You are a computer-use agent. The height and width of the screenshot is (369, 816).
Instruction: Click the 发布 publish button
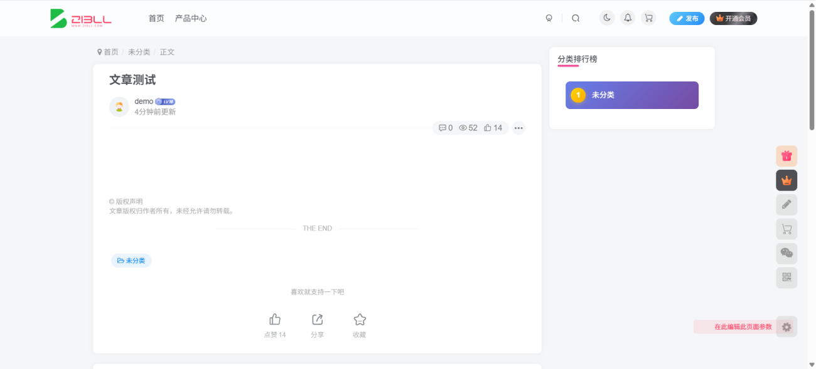(x=687, y=18)
